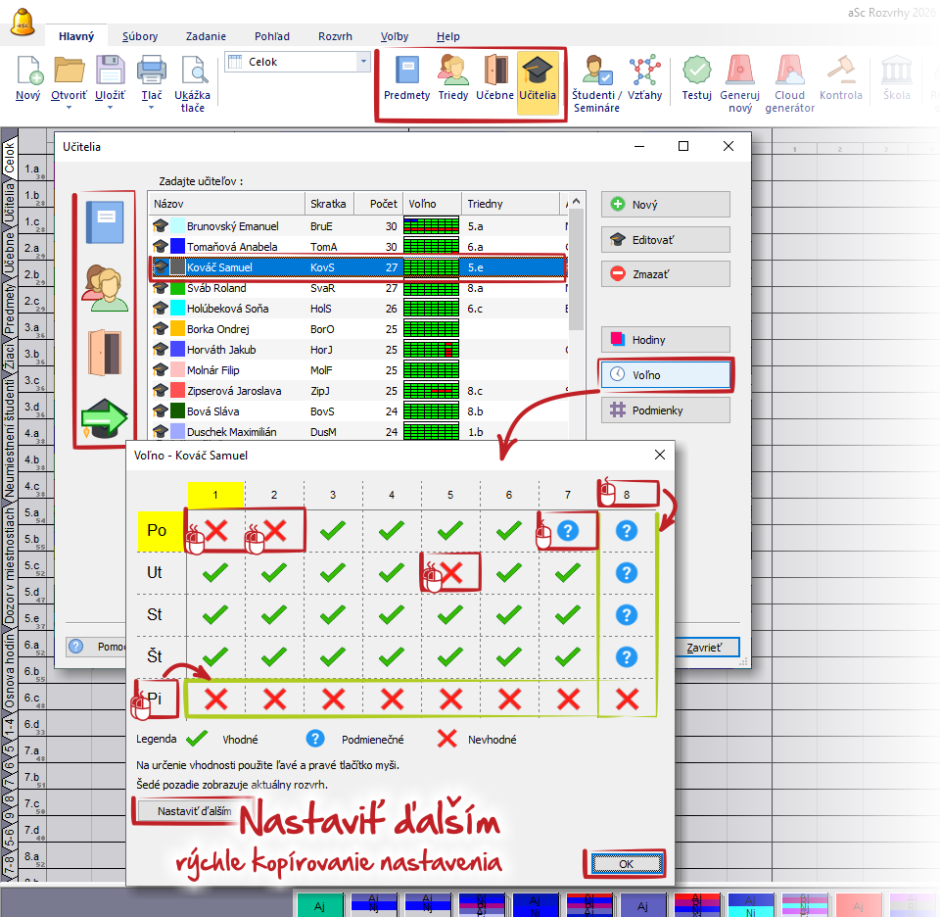Open the Predmety subjects icon in ribbon

(406, 78)
